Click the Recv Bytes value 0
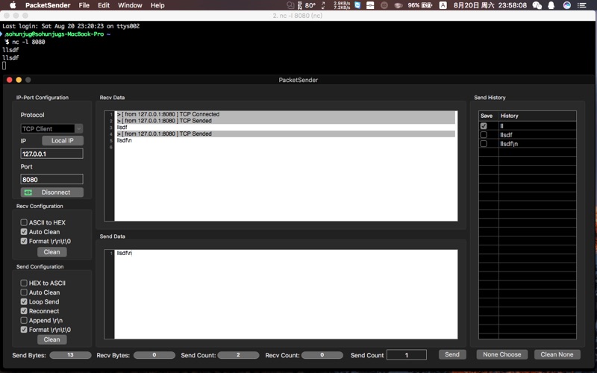 (x=154, y=355)
